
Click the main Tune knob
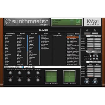95,82
